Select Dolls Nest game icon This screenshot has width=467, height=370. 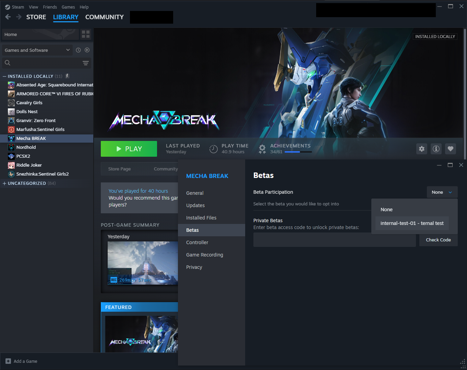[x=11, y=111]
